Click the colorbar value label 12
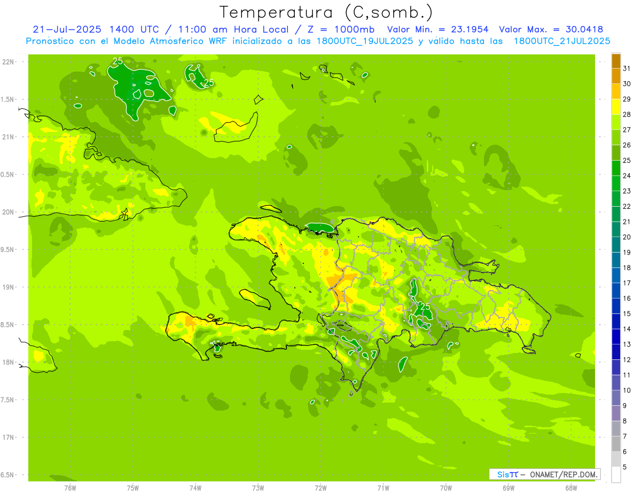 [x=627, y=359]
